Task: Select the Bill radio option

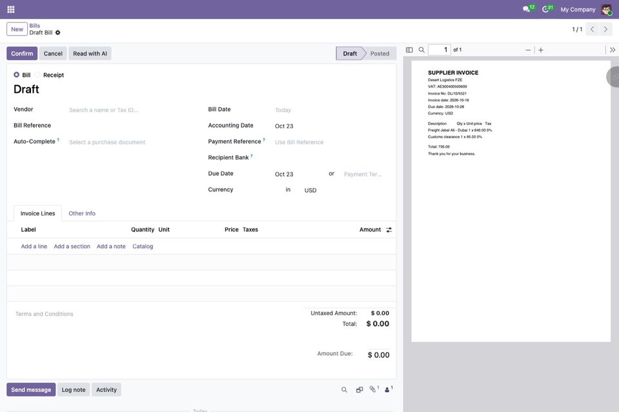Action: pyautogui.click(x=16, y=75)
